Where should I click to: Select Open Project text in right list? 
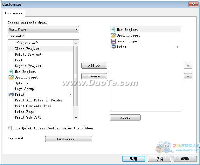[128, 36]
